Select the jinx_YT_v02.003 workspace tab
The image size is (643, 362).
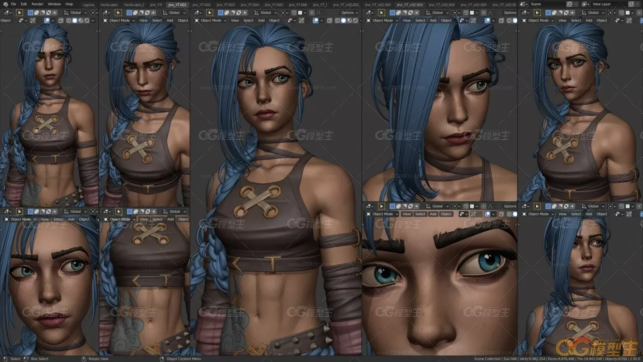[x=410, y=5]
